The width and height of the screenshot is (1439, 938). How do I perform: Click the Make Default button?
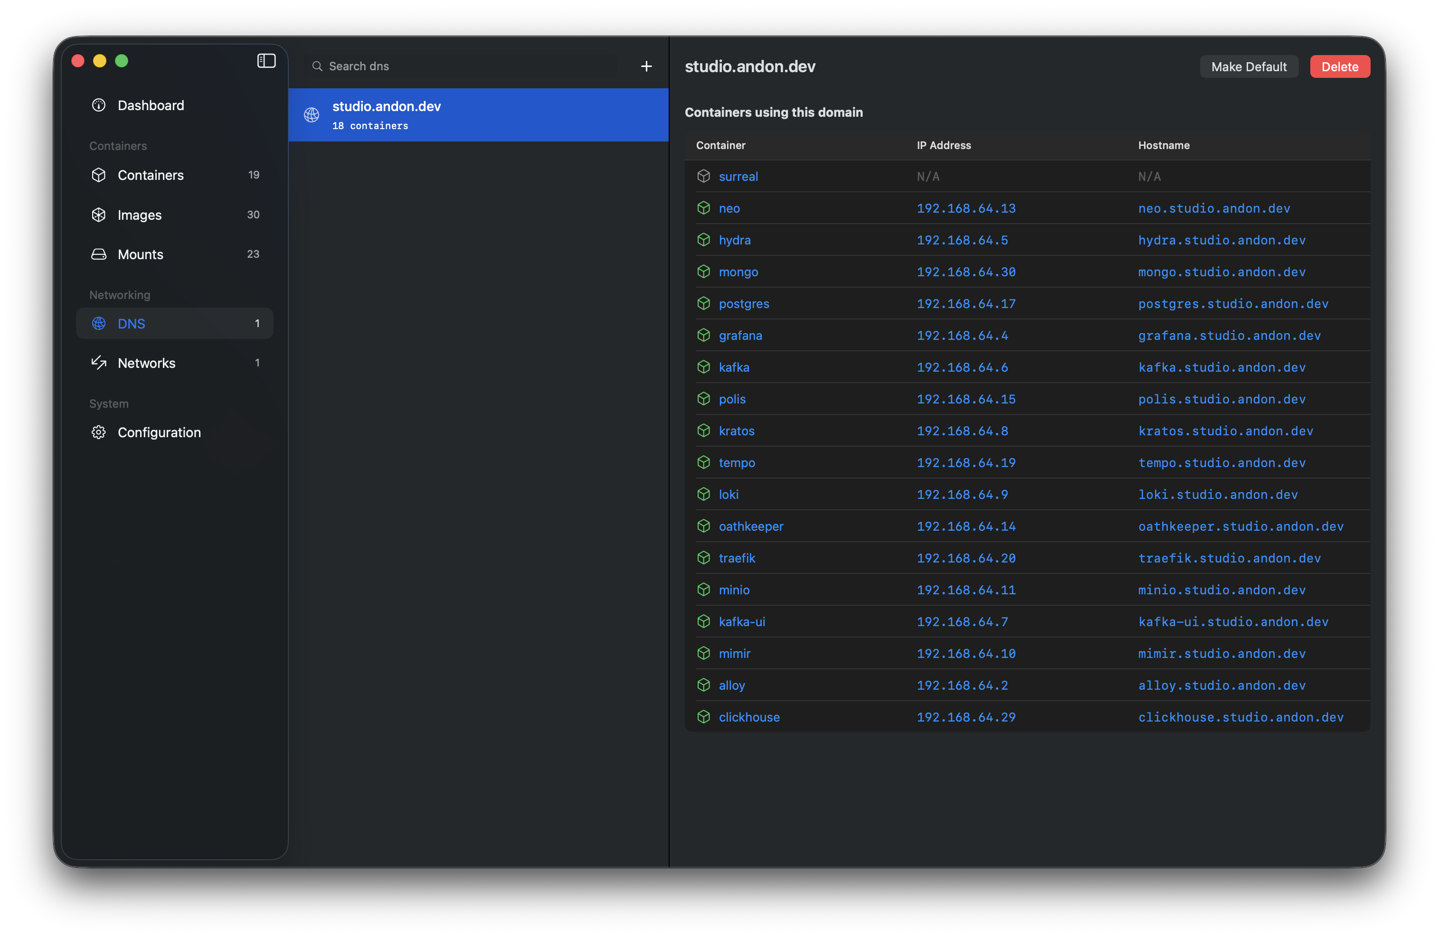click(x=1249, y=66)
